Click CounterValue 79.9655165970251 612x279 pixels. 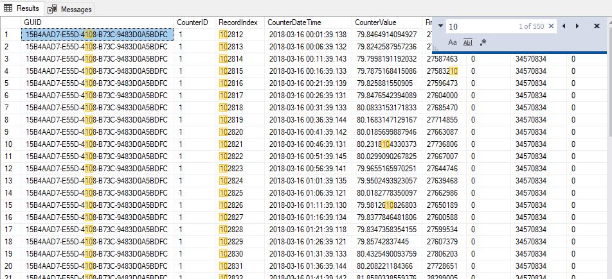click(x=387, y=168)
